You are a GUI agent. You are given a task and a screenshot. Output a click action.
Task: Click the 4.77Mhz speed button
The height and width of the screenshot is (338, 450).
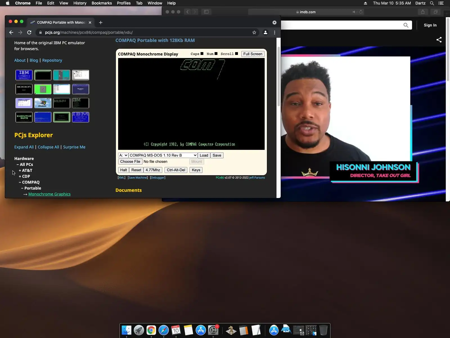pos(153,170)
